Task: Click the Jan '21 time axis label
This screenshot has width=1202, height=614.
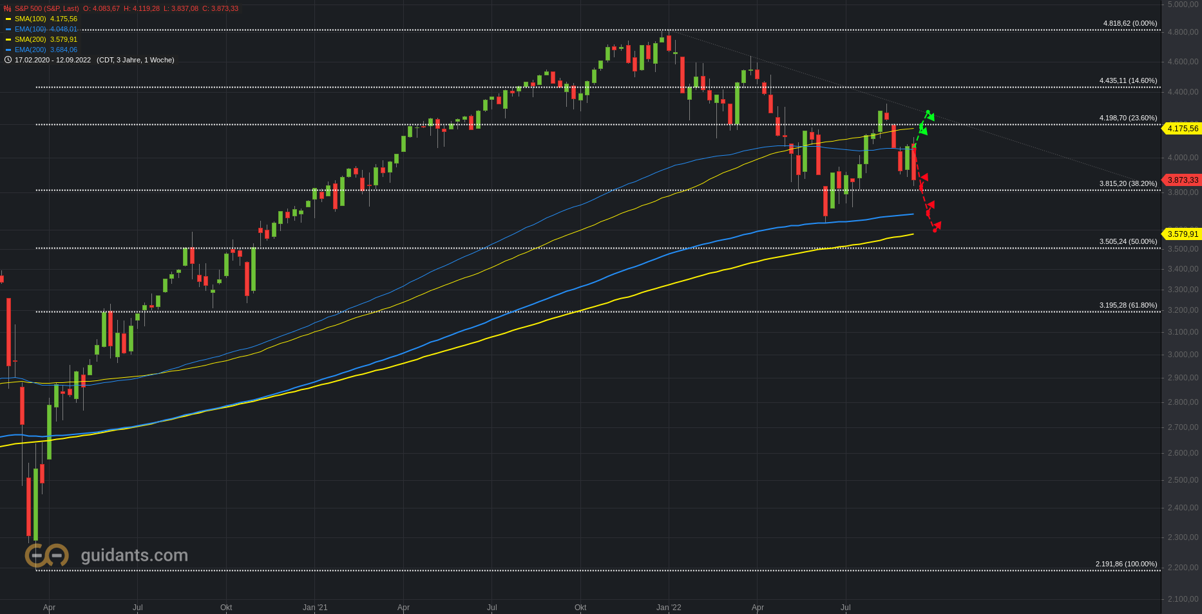Action: pos(315,608)
